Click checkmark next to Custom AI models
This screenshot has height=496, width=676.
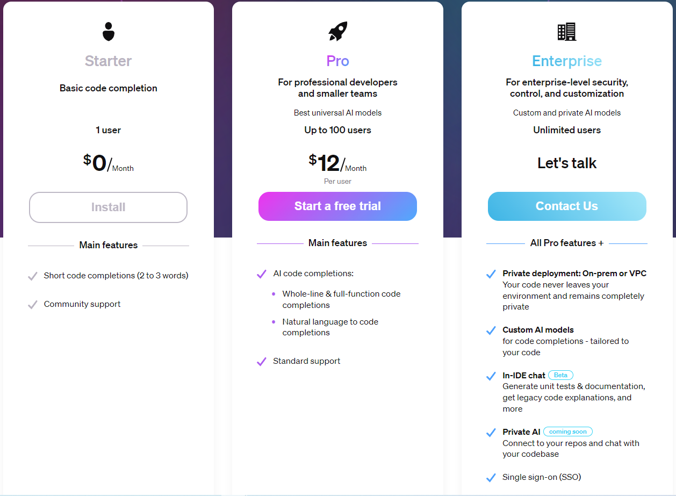(491, 330)
